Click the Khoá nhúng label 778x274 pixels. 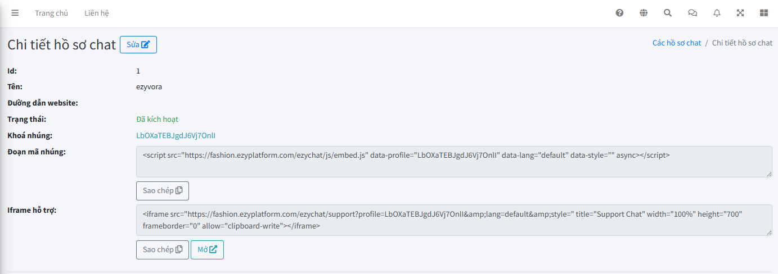point(30,135)
